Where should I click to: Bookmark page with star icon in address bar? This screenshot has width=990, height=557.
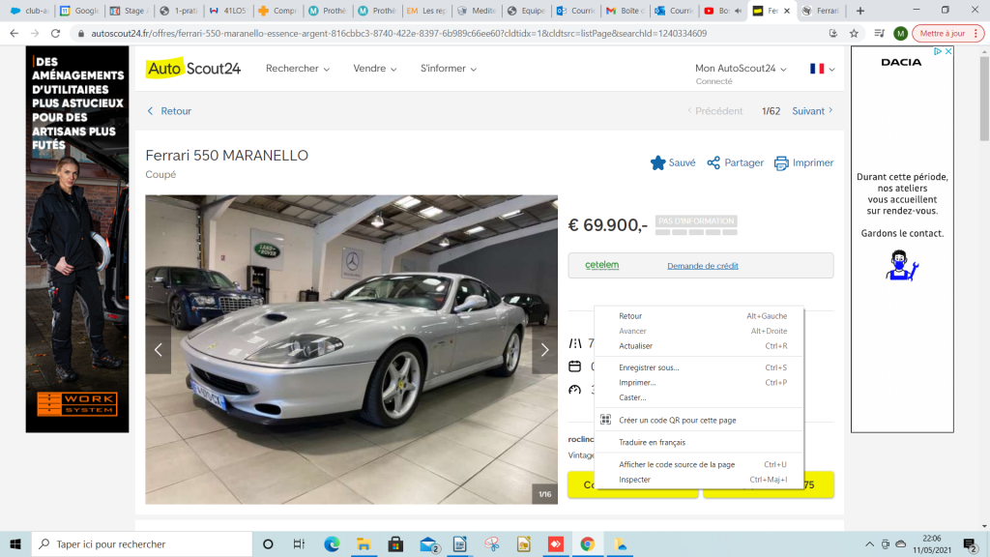pyautogui.click(x=854, y=34)
